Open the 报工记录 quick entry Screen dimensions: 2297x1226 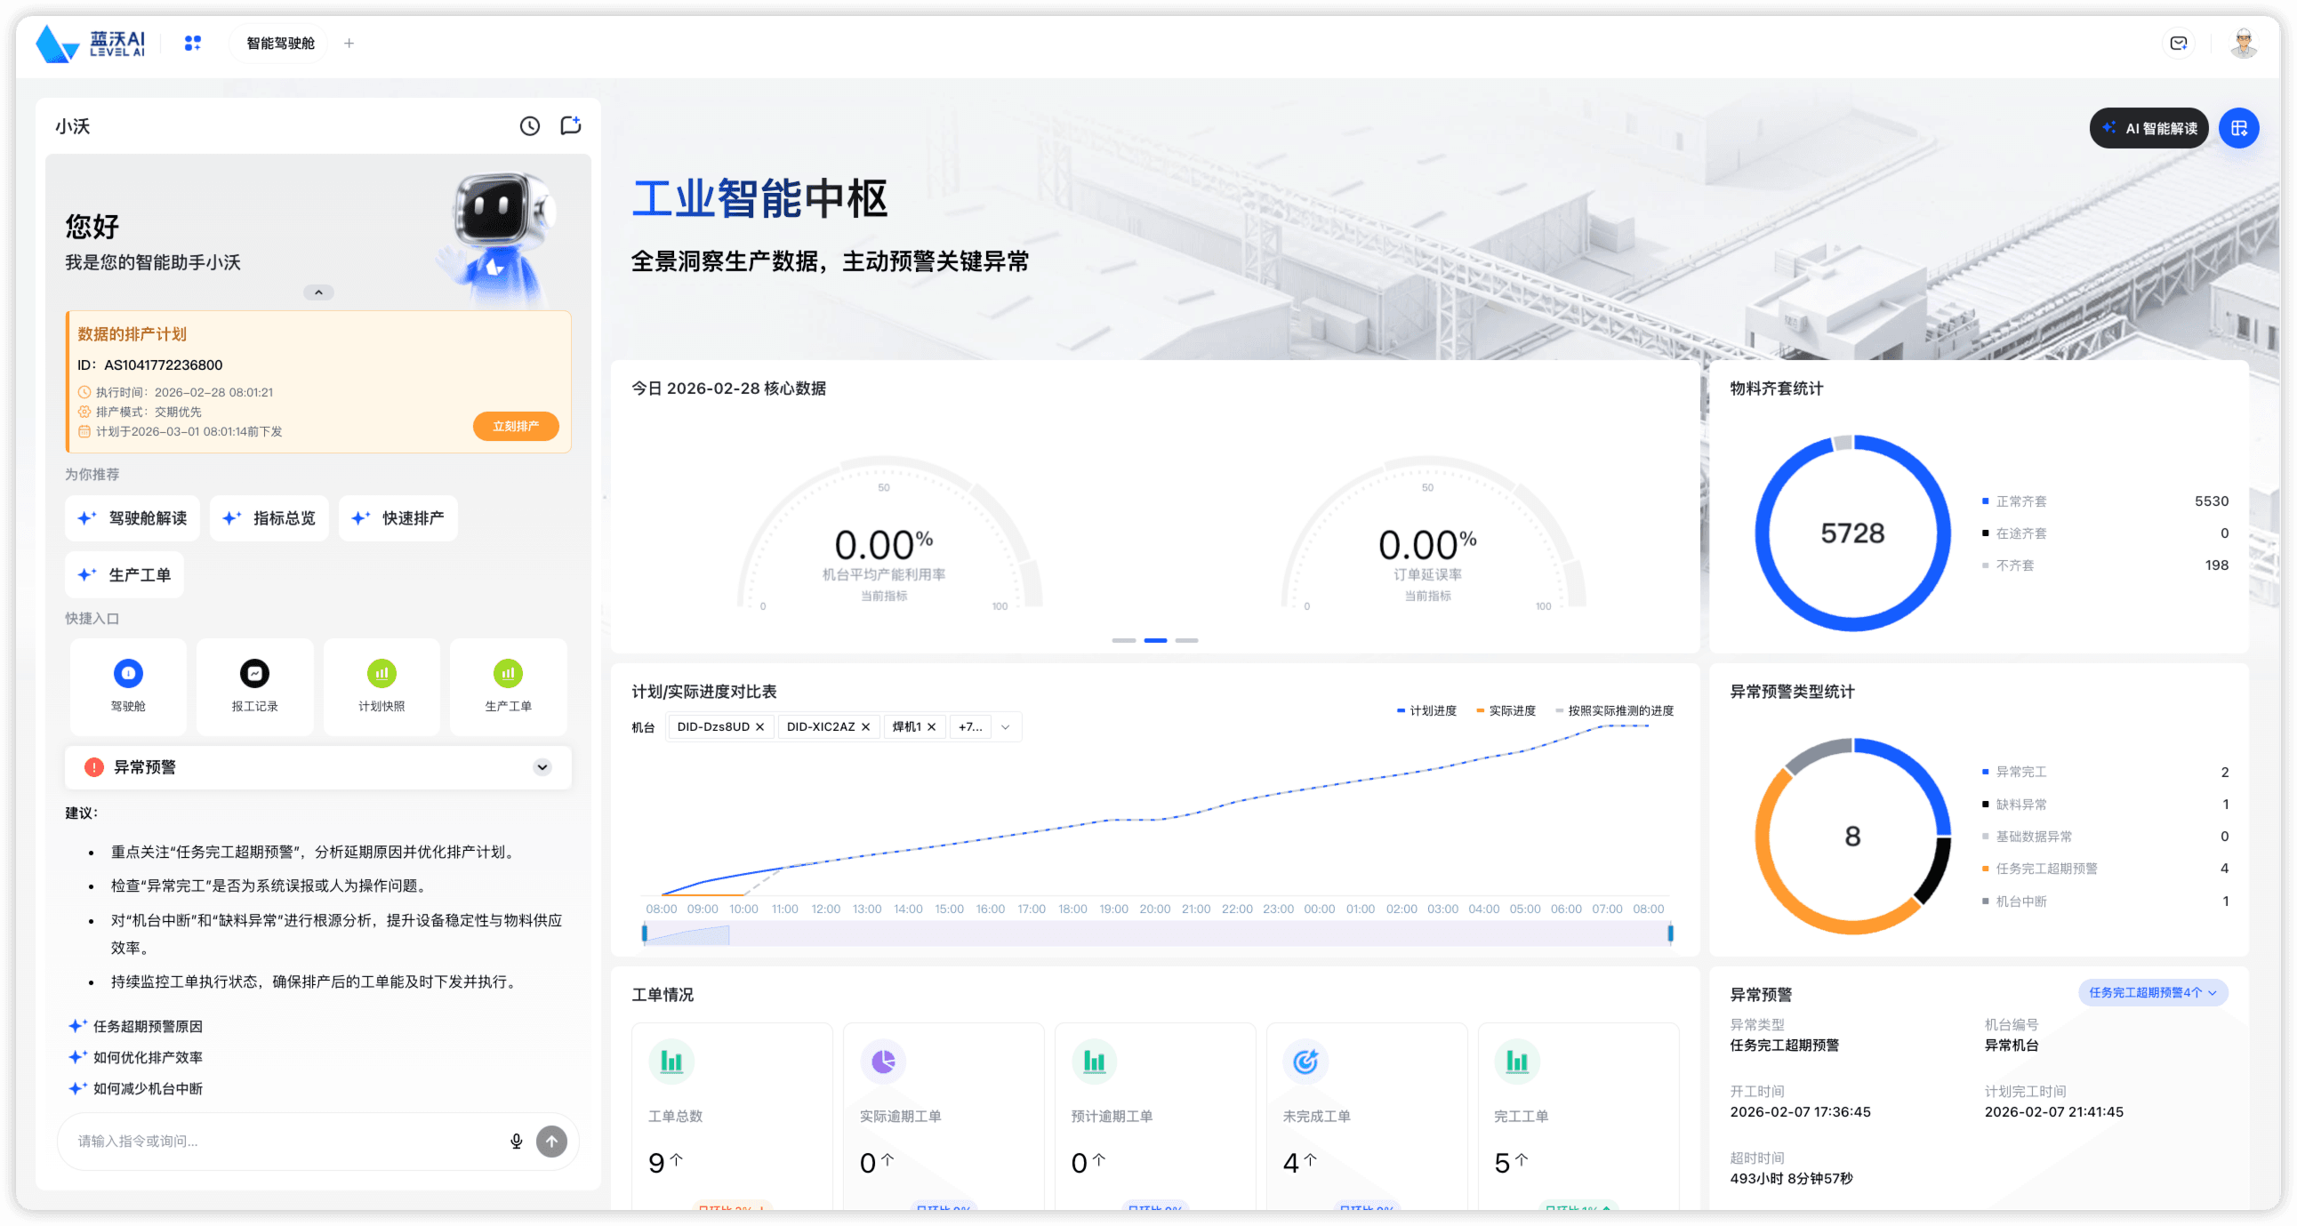click(254, 686)
